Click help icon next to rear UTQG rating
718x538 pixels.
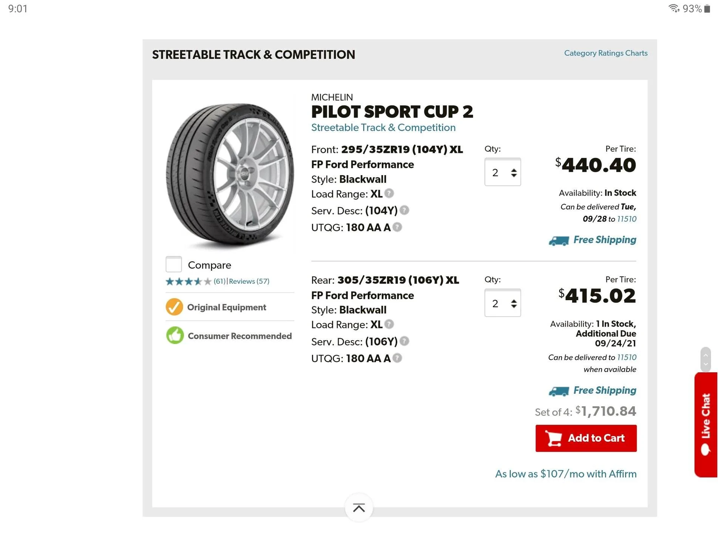[397, 358]
